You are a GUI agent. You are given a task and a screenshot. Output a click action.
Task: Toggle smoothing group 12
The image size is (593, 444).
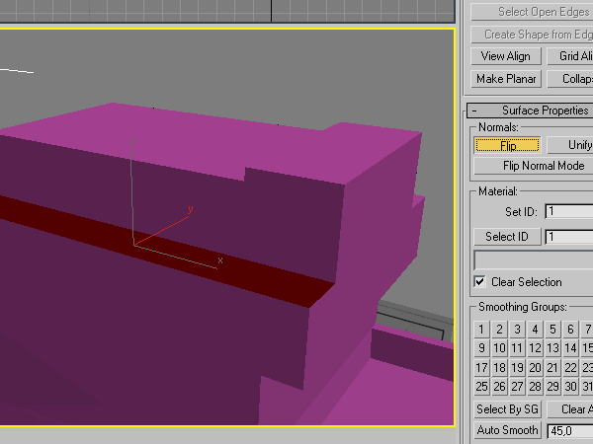click(535, 348)
